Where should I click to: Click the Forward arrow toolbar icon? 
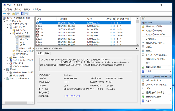(x=8, y=14)
